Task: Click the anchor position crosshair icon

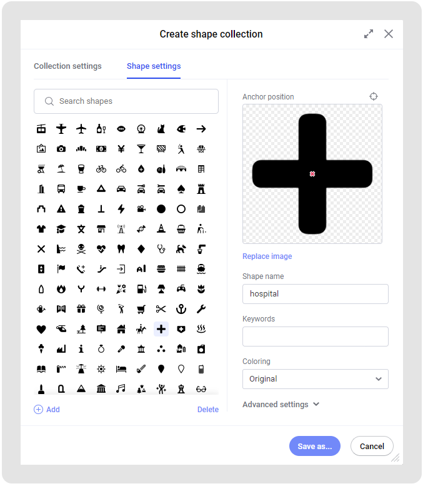Action: (x=374, y=96)
